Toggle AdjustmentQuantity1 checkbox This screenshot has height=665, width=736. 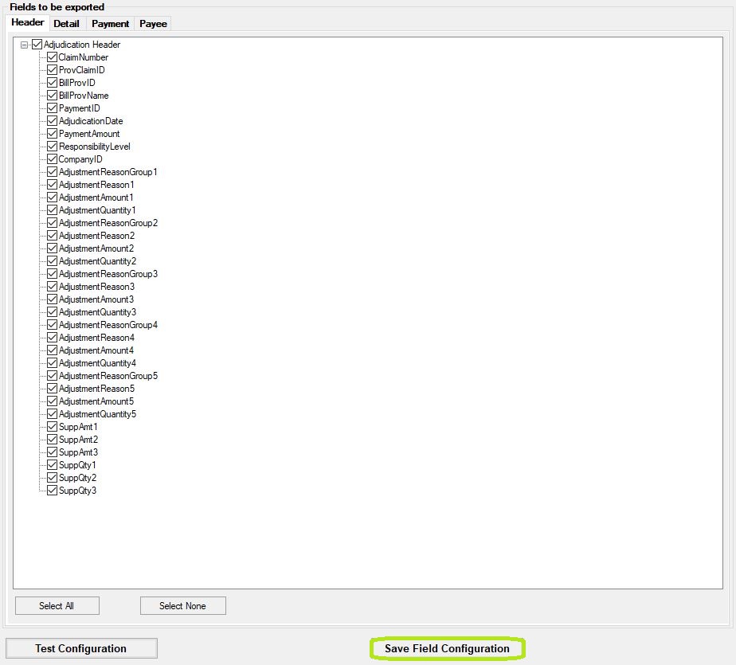52,210
